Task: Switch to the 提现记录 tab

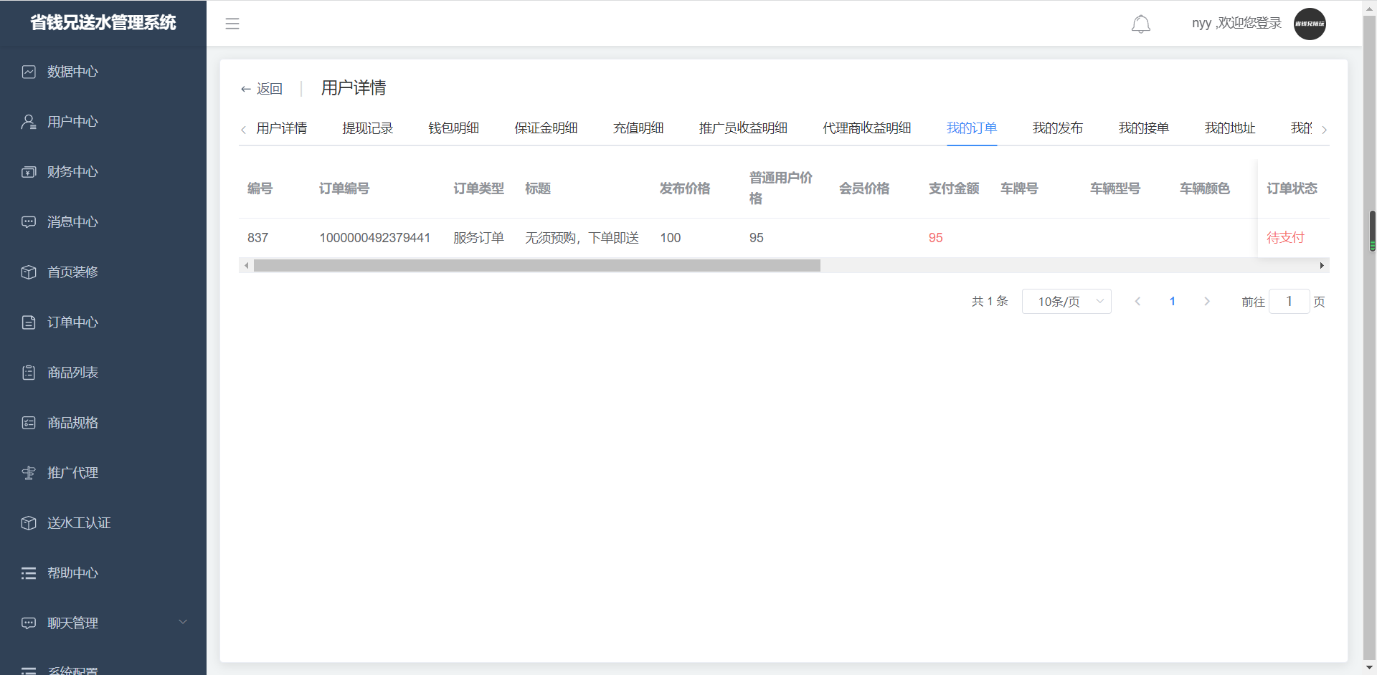Action: tap(367, 128)
